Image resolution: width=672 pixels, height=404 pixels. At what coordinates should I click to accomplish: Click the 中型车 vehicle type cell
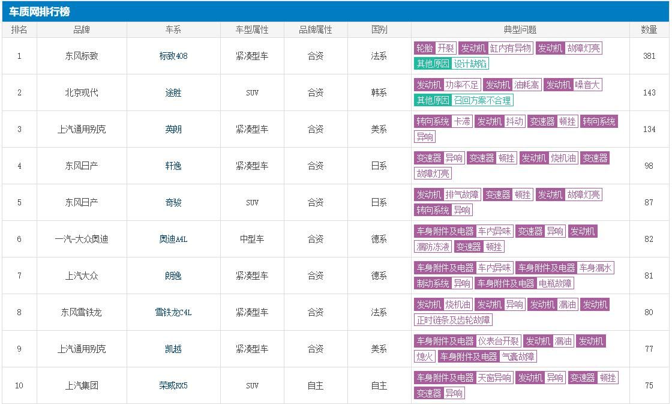pyautogui.click(x=252, y=239)
